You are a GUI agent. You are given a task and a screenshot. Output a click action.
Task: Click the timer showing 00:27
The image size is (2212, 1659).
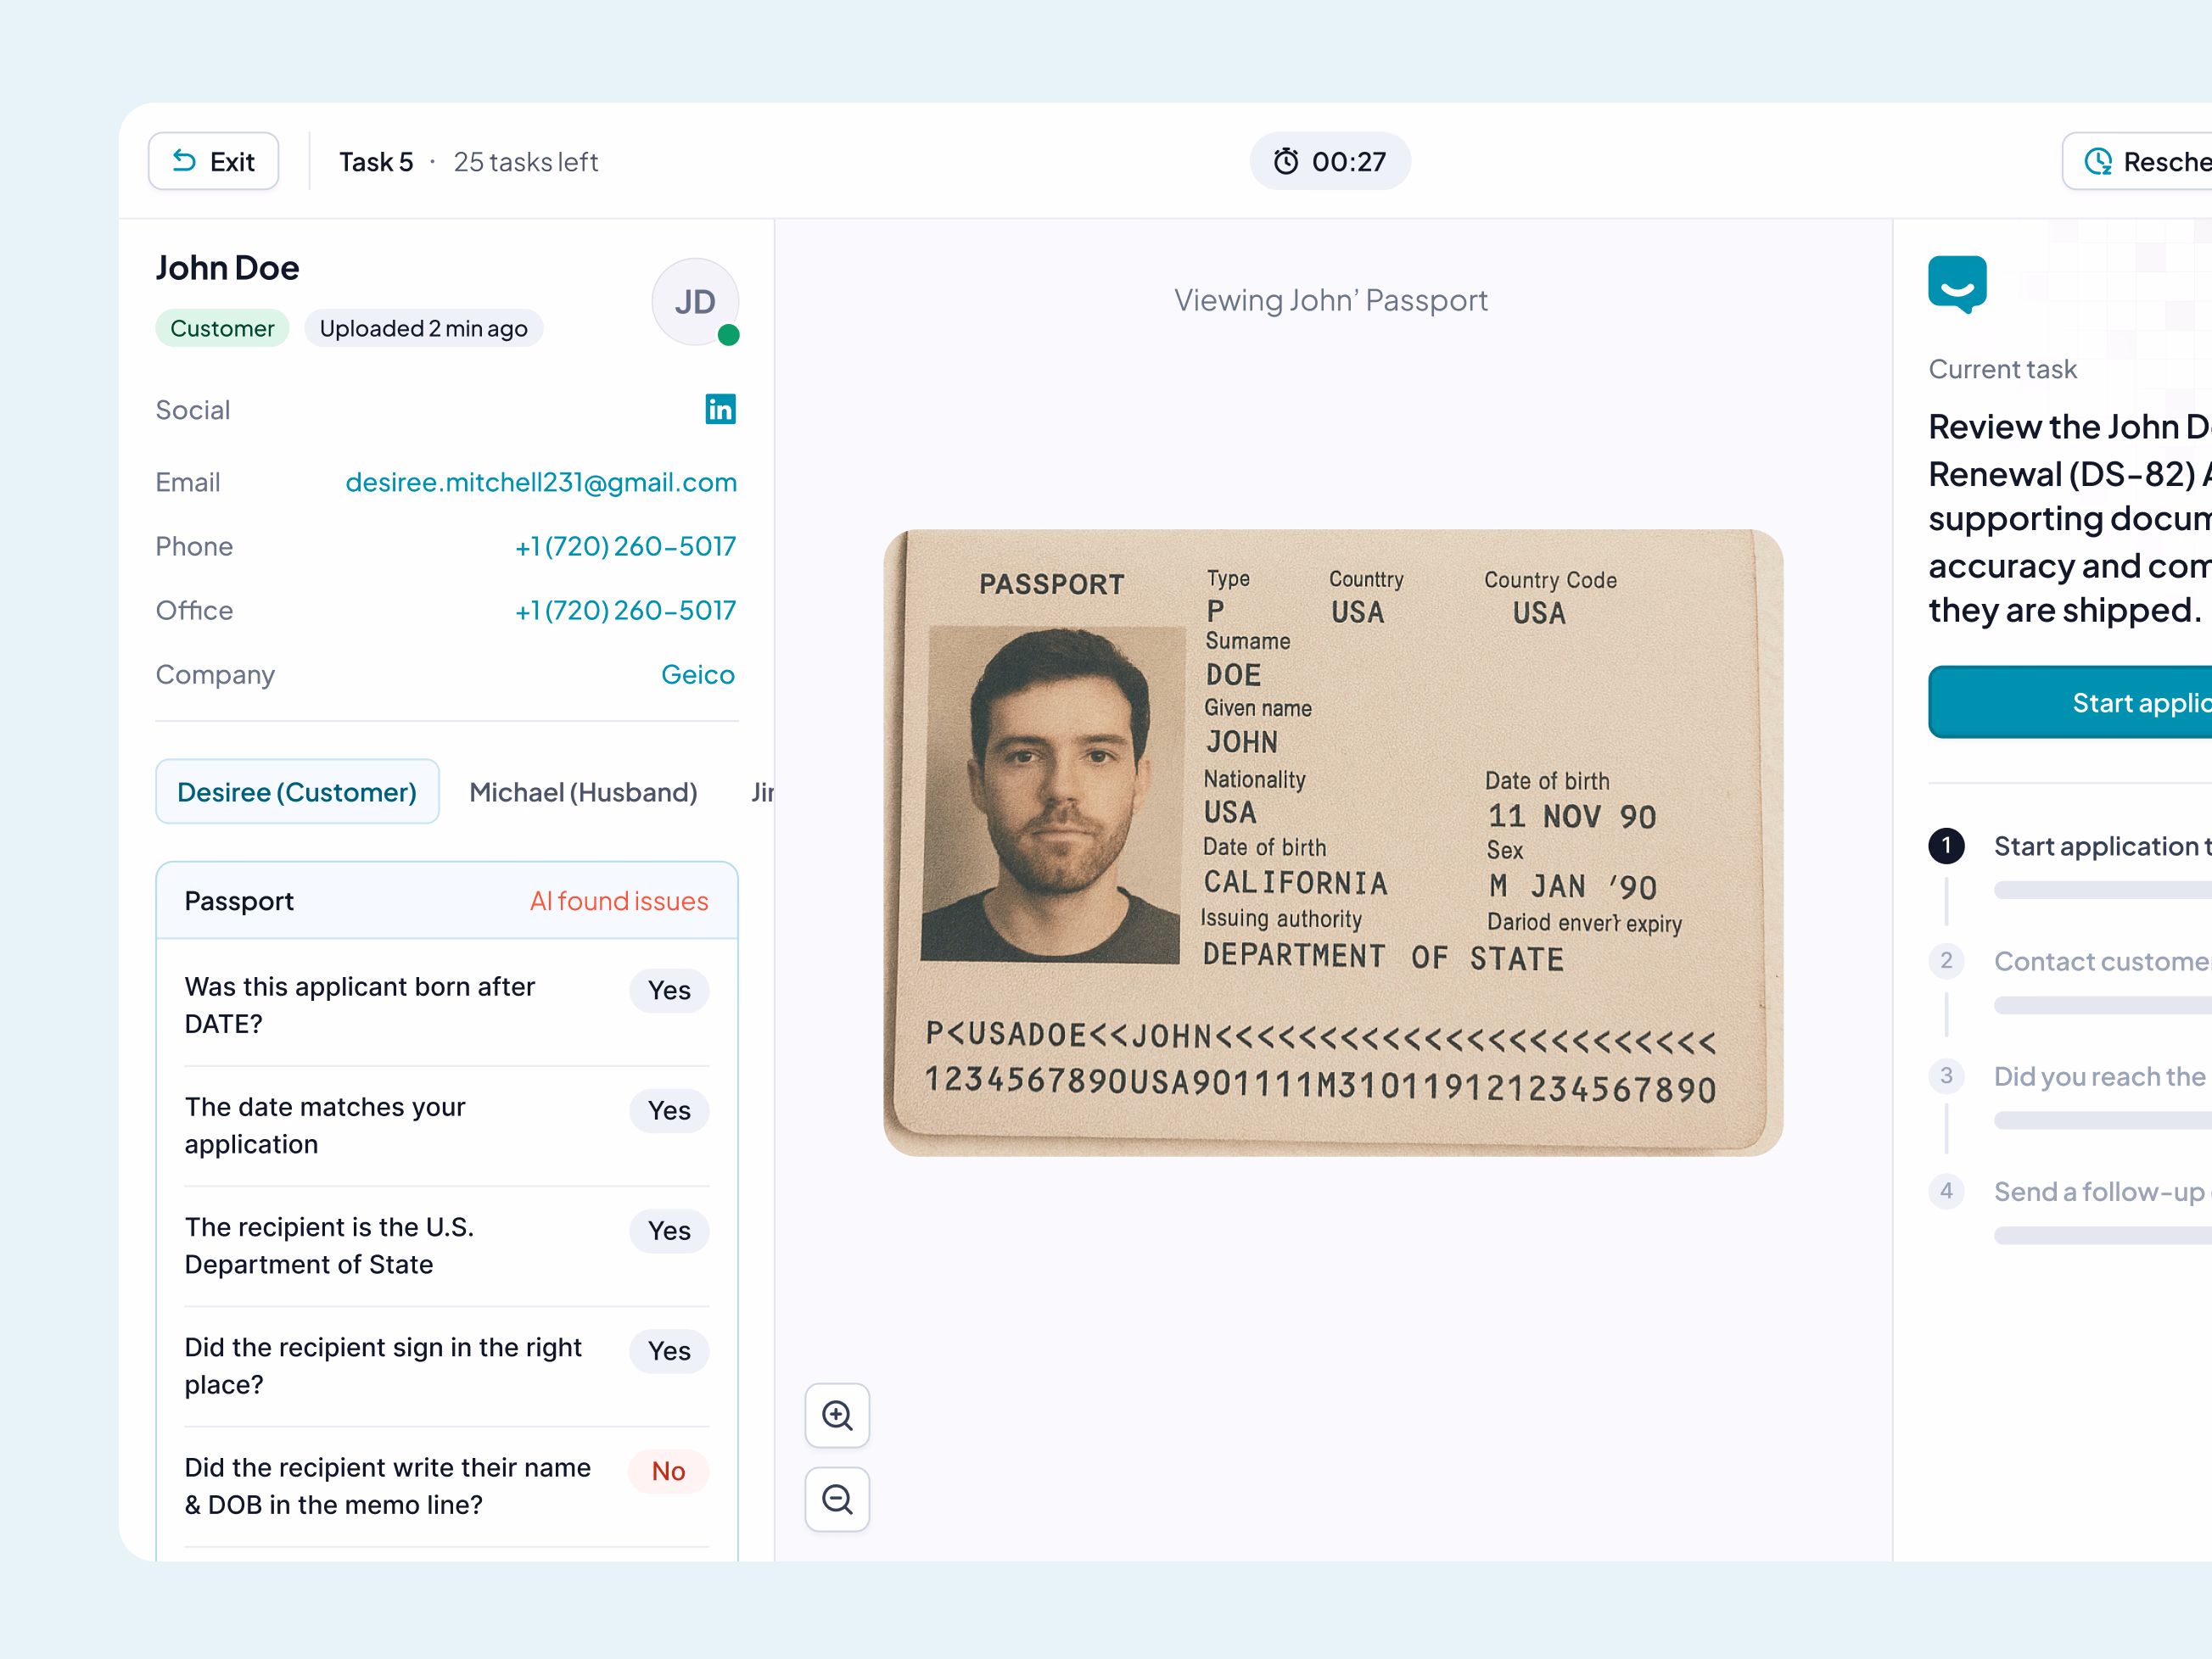(1330, 161)
